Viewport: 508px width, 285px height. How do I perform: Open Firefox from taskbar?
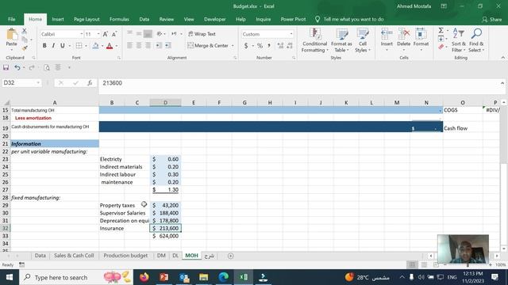pos(144,277)
